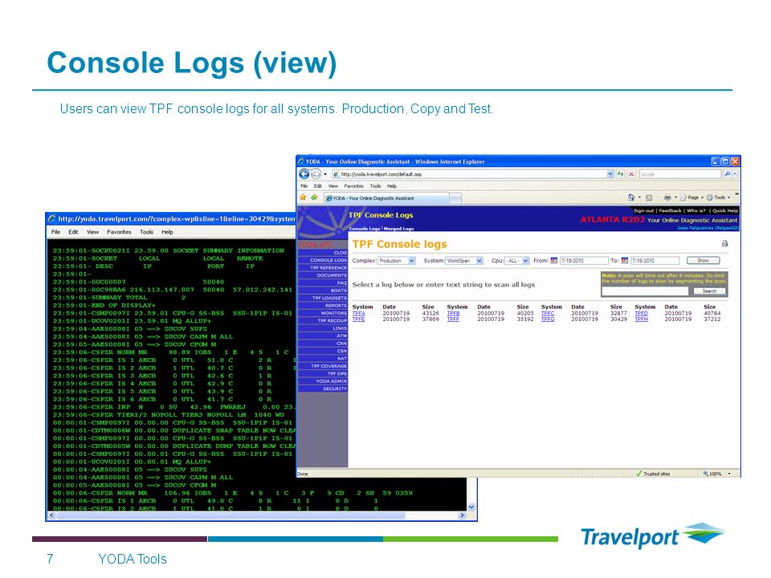Open the TPFA log link
The width and height of the screenshot is (771, 578).
point(358,313)
